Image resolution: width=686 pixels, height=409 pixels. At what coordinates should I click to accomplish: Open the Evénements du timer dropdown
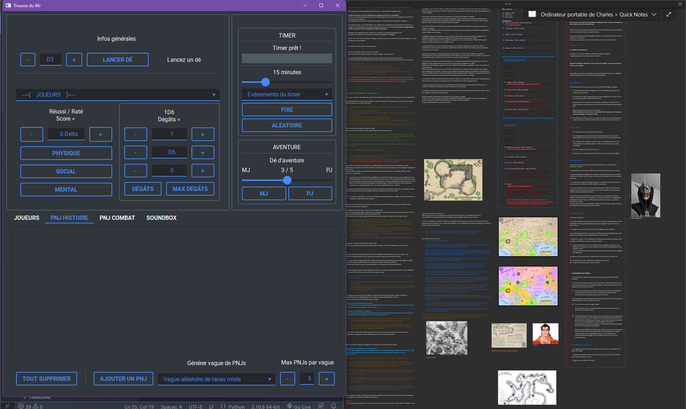click(287, 94)
